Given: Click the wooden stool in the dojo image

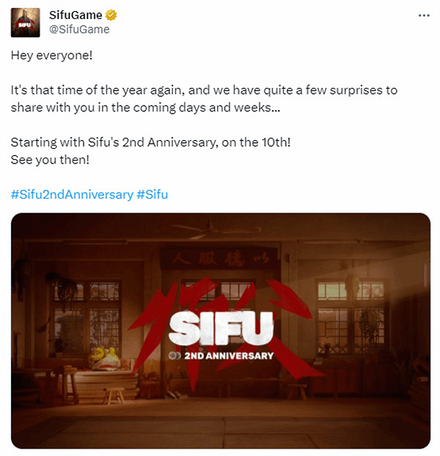Looking at the screenshot, I should (114, 395).
